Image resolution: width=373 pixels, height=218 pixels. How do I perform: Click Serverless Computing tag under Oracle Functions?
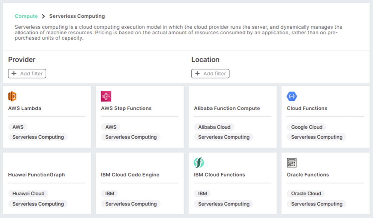point(317,204)
